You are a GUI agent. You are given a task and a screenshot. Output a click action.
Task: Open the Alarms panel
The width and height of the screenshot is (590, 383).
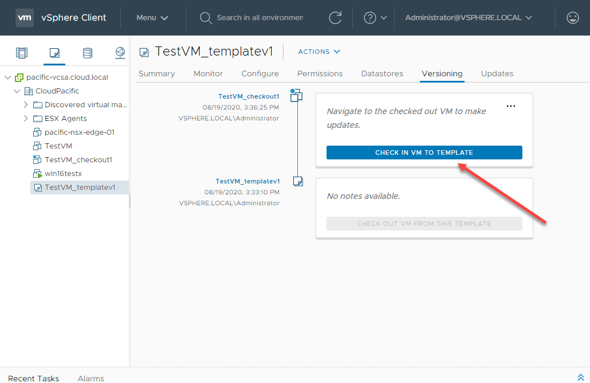pyautogui.click(x=91, y=378)
